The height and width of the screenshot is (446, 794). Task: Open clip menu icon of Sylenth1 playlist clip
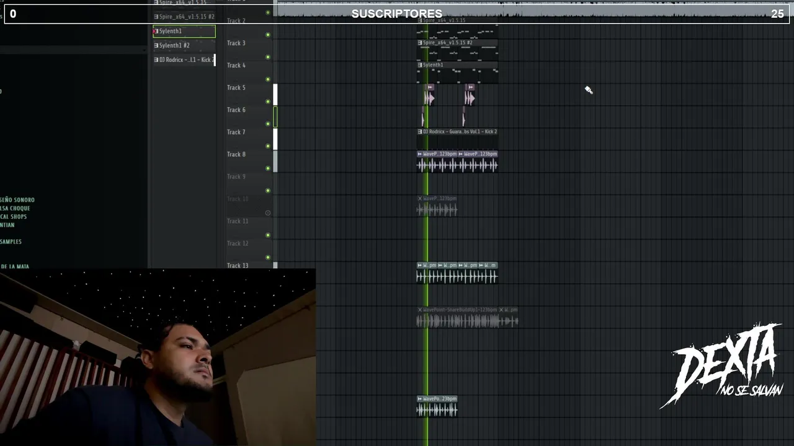pos(420,65)
